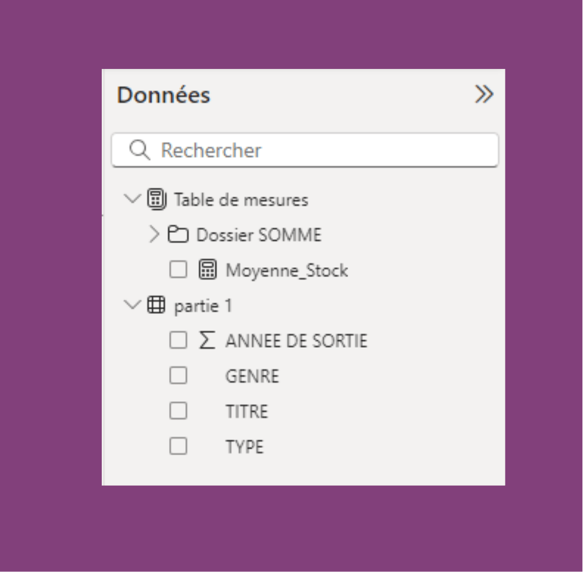Screen dimensions: 583x572
Task: Check the ANNEE DE SORTIE checkbox
Action: click(x=178, y=340)
